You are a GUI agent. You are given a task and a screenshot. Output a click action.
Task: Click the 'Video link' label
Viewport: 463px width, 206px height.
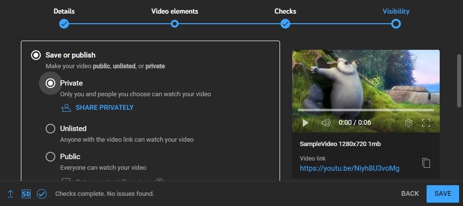tap(313, 159)
